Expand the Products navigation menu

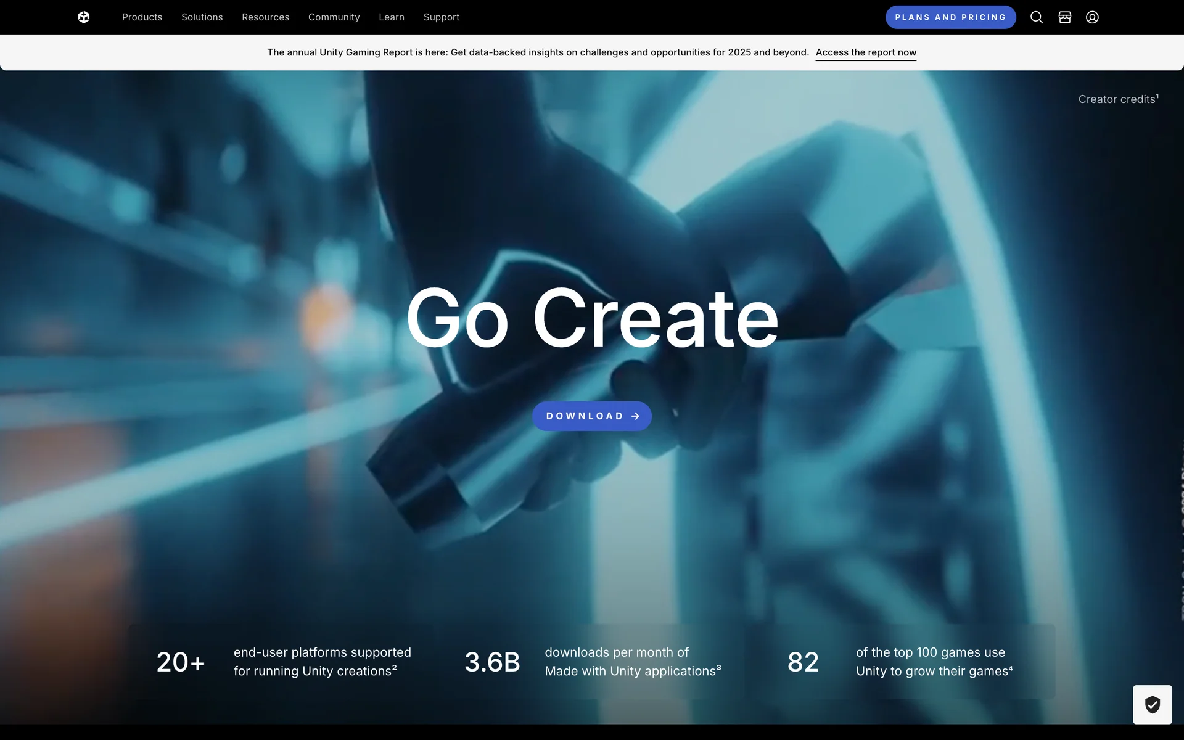(x=142, y=17)
